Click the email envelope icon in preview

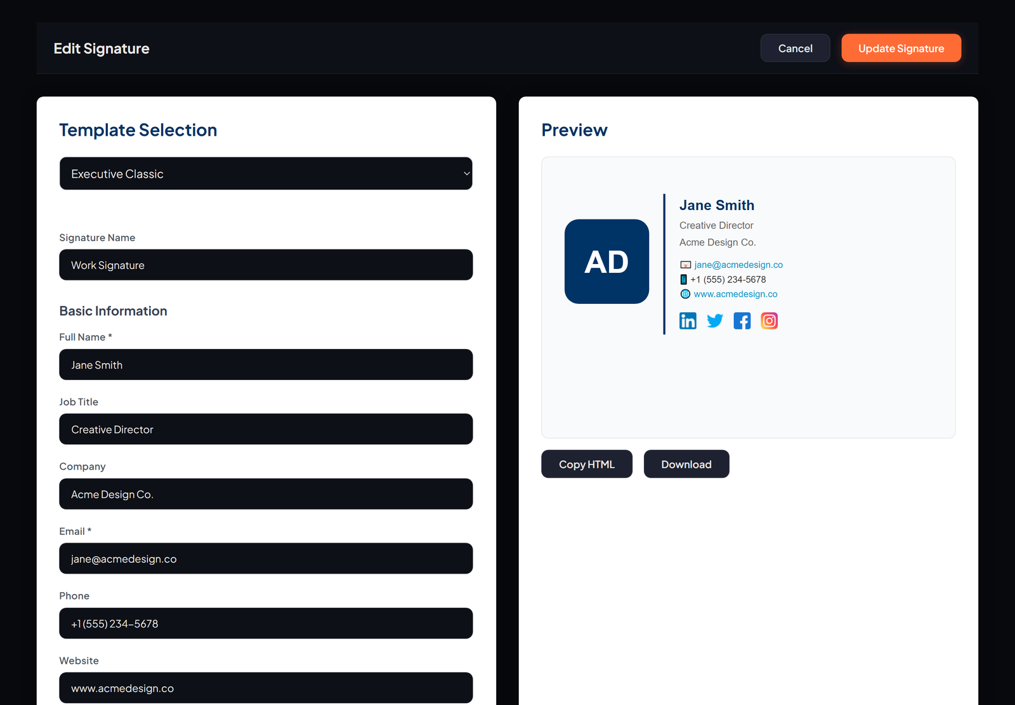click(x=685, y=265)
